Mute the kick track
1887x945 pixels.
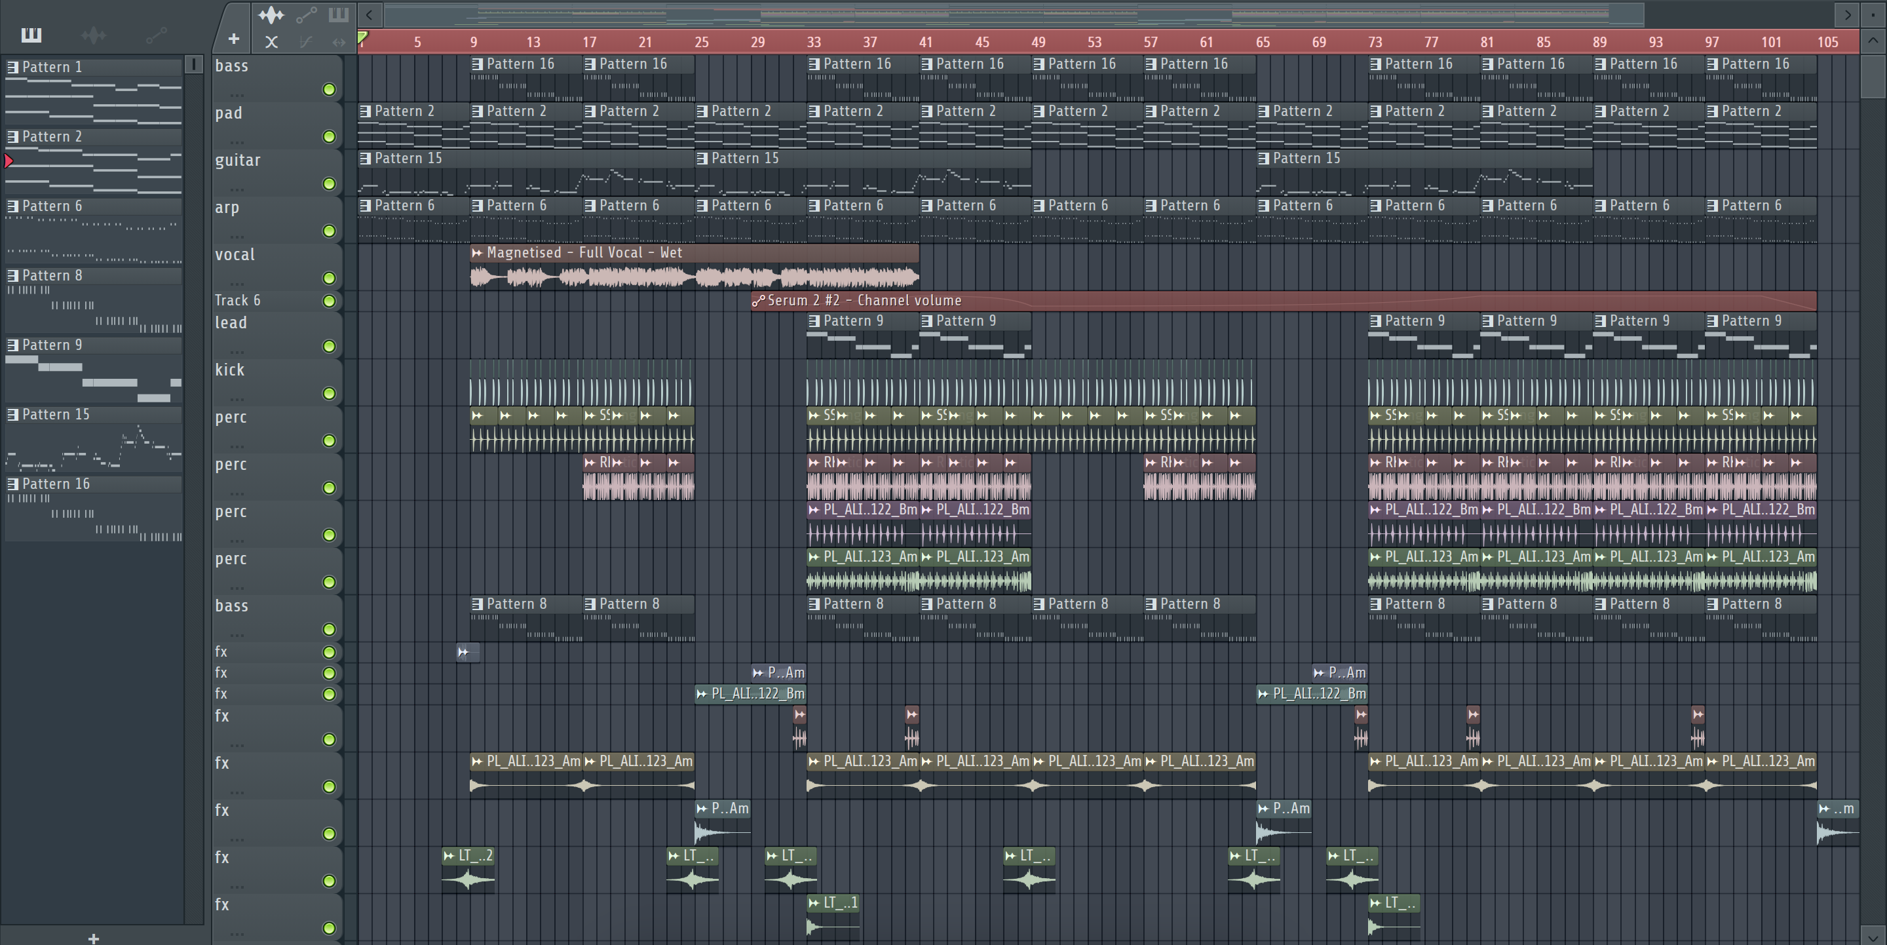click(x=329, y=394)
